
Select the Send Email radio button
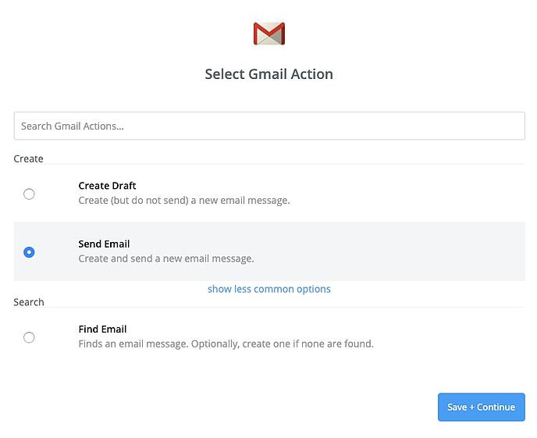tap(29, 252)
